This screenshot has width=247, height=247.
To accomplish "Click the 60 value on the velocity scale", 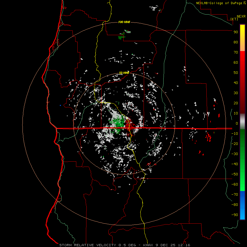I will [236, 62].
